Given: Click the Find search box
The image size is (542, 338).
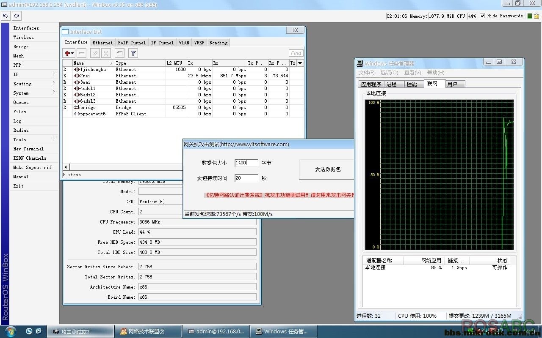Looking at the screenshot, I should pos(296,53).
